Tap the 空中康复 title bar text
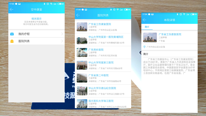 (37, 9)
